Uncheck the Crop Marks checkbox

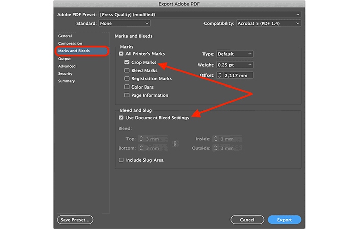pos(127,62)
